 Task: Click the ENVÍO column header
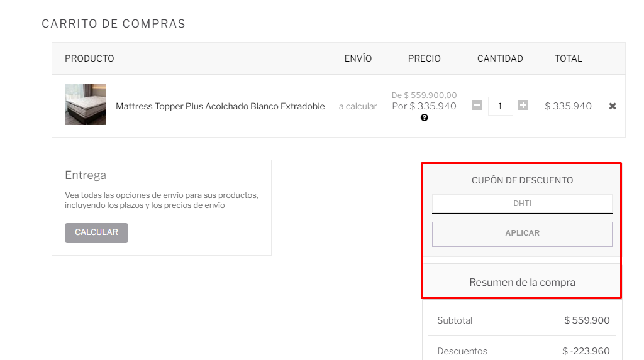pyautogui.click(x=358, y=58)
